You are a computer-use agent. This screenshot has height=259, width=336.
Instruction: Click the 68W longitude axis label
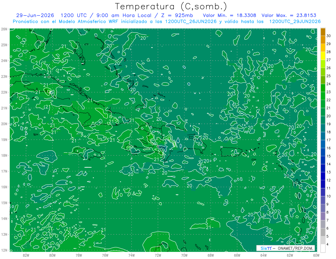tap(211, 255)
